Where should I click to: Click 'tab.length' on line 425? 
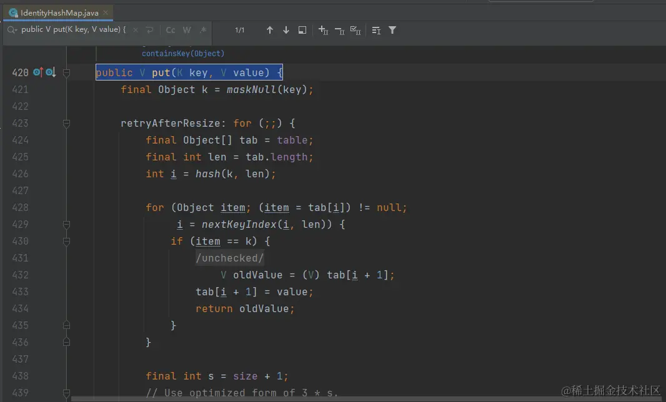(277, 157)
